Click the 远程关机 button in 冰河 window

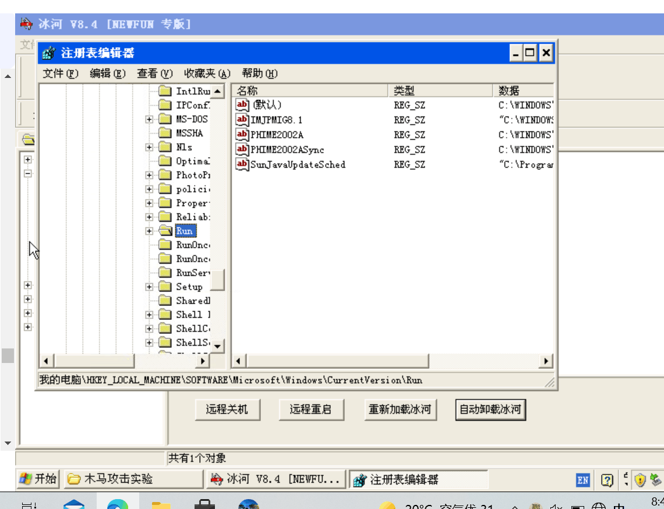point(227,409)
